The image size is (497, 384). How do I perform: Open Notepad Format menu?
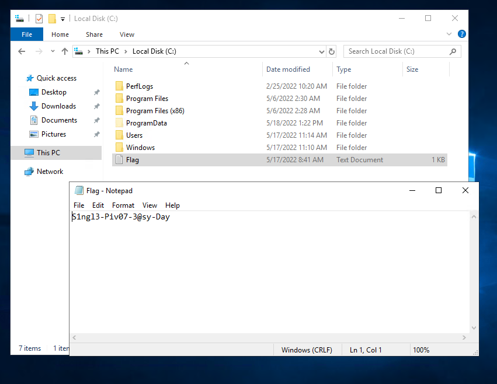click(123, 205)
